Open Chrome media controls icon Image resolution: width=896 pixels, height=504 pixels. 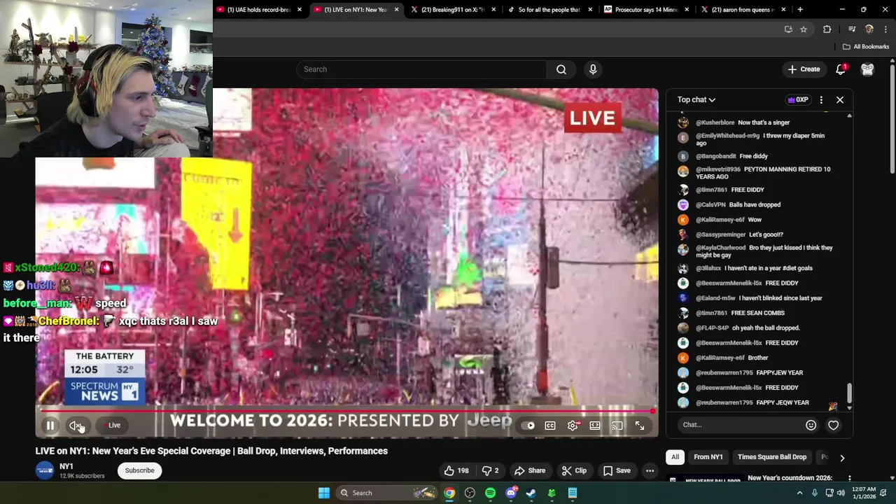point(852,29)
